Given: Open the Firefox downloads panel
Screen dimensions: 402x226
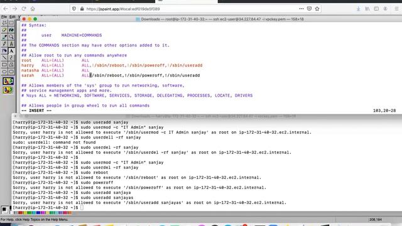Looking at the screenshot, I should (359, 9).
